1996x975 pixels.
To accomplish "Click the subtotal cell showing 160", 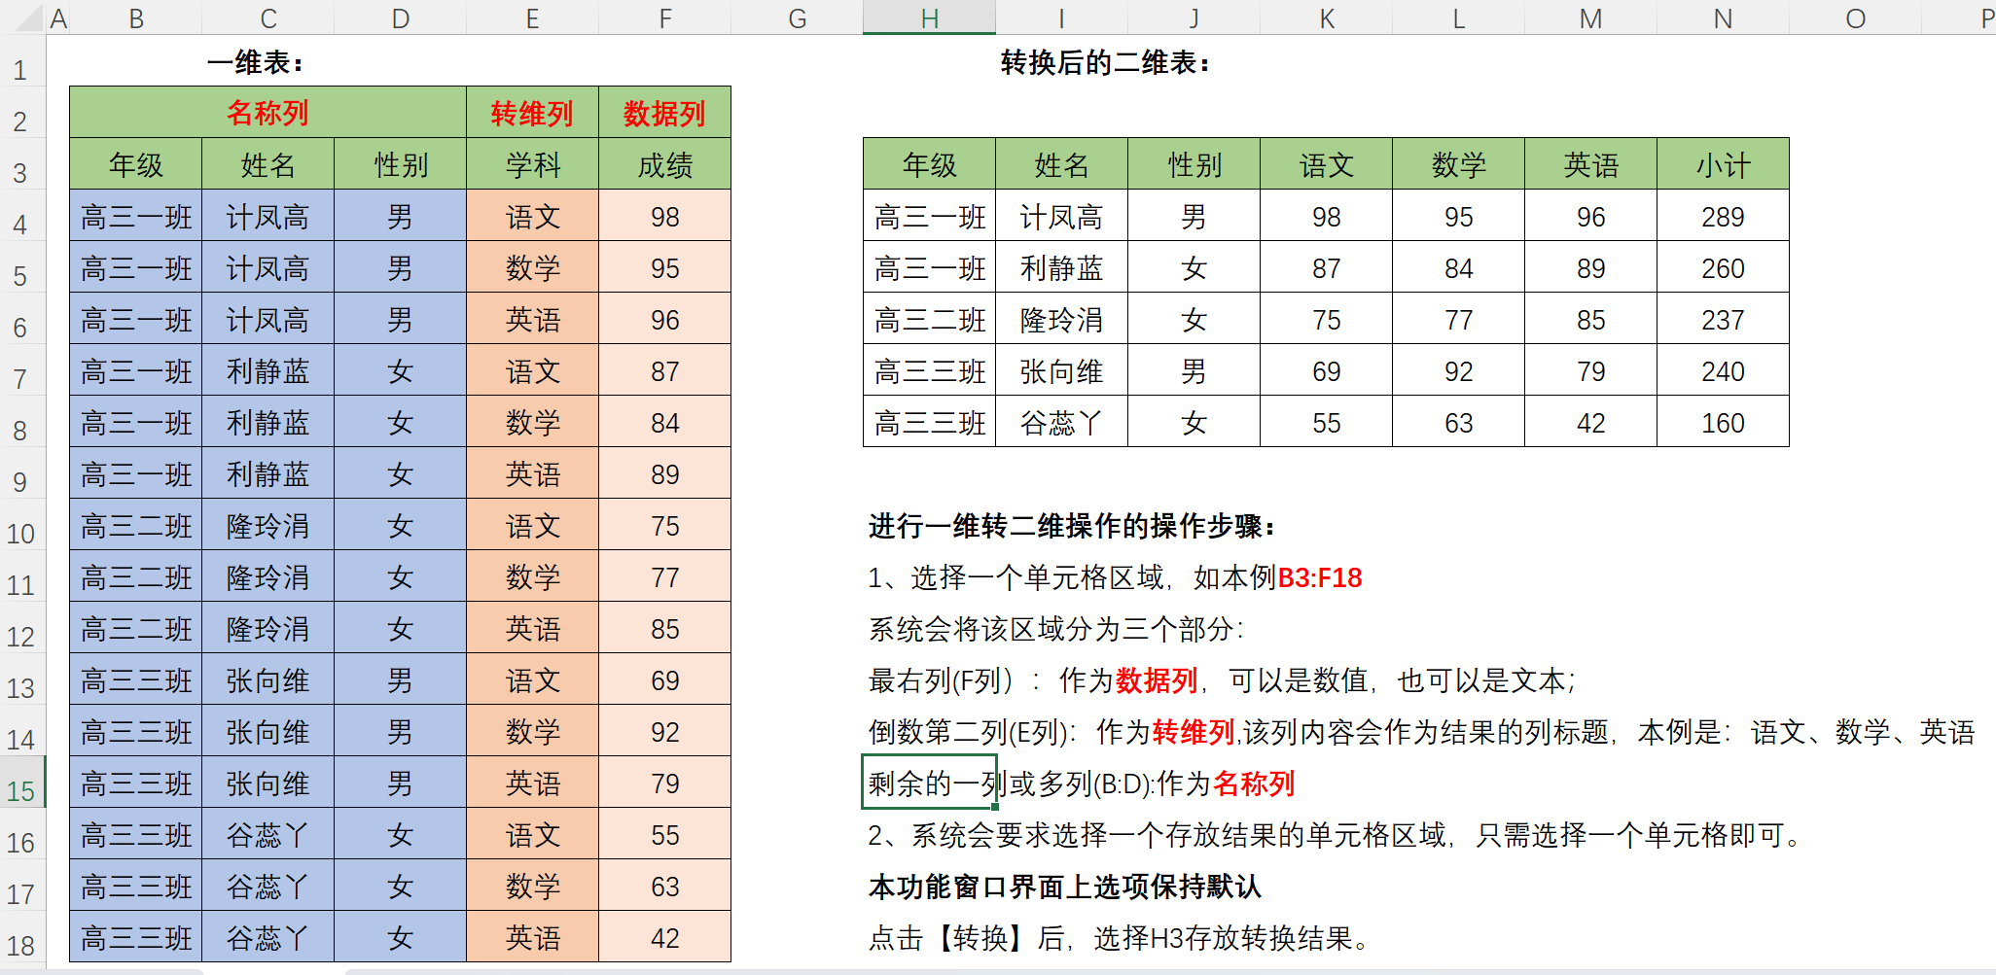I will point(1723,423).
